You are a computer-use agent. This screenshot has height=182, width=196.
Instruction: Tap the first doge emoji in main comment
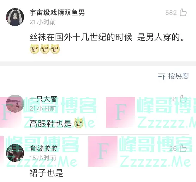click(34, 49)
